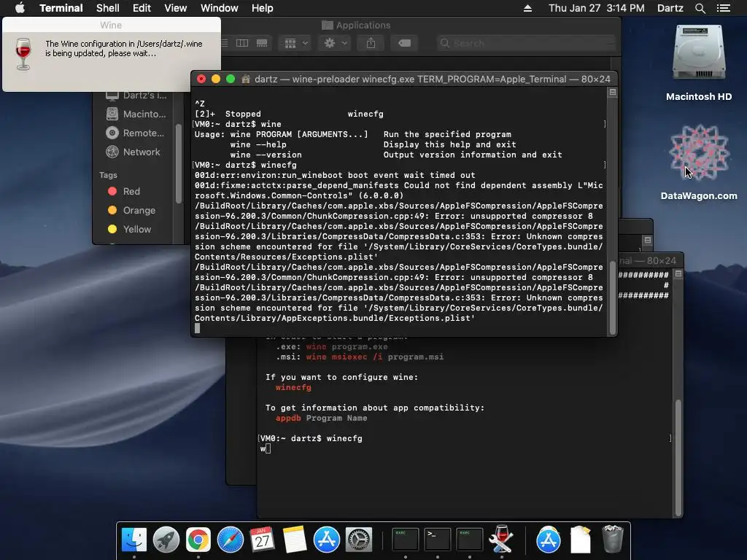The height and width of the screenshot is (560, 747).
Task: Open the document stack in the Dock
Action: pyautogui.click(x=580, y=540)
